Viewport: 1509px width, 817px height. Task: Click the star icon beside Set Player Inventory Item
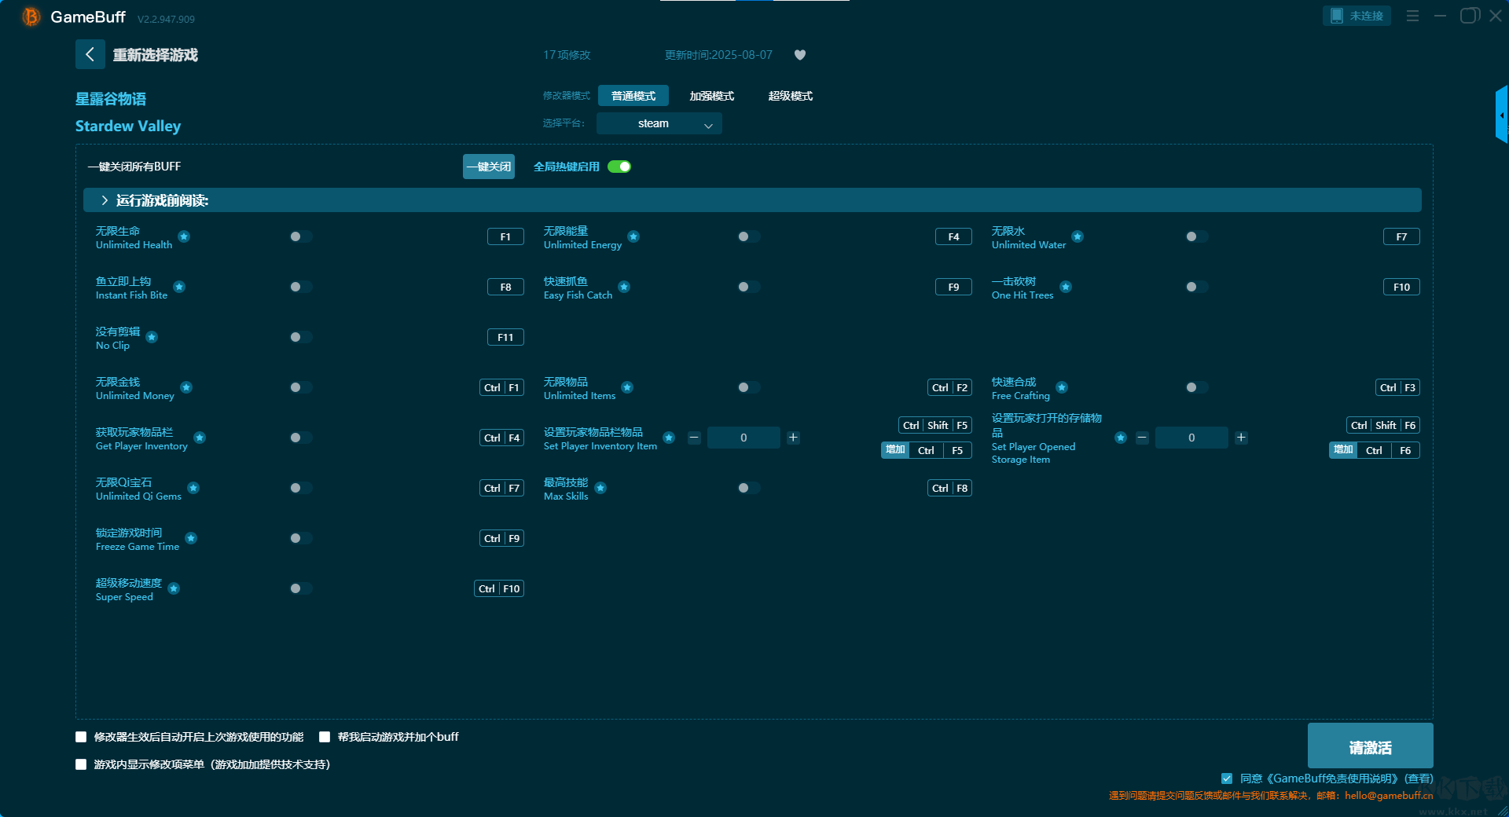tap(669, 438)
